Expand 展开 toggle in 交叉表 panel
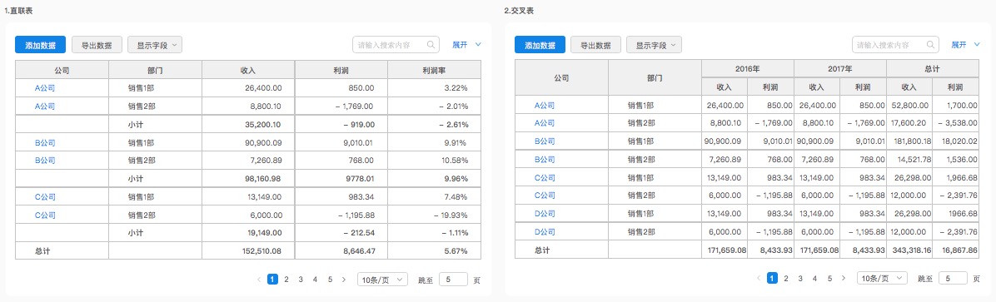This screenshot has height=302, width=996. click(x=966, y=45)
